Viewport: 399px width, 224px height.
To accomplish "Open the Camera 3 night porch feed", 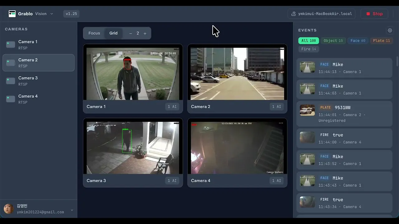I will point(133,148).
